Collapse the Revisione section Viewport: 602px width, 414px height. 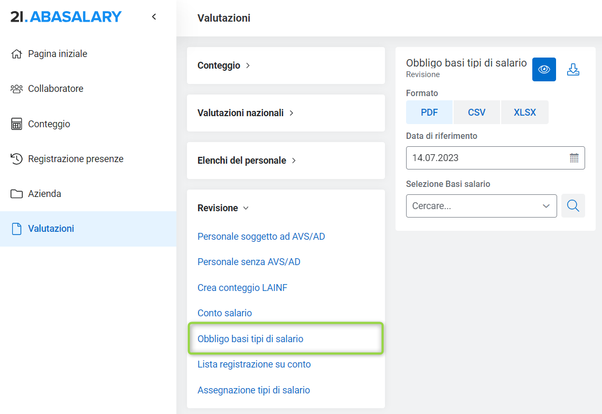(223, 208)
